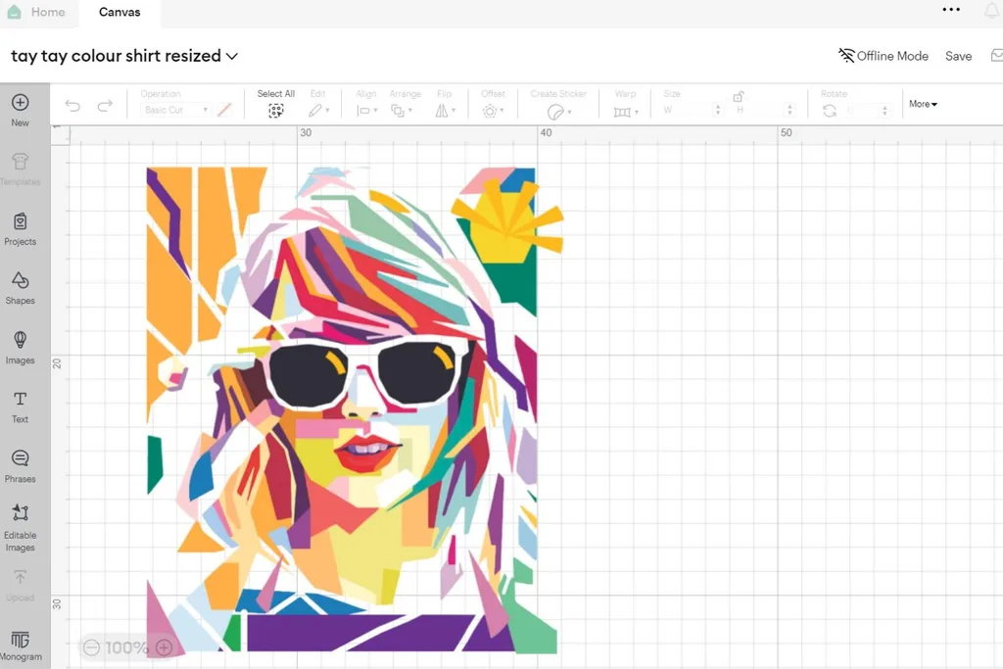Adjust the Height stepper arrows

(x=790, y=110)
